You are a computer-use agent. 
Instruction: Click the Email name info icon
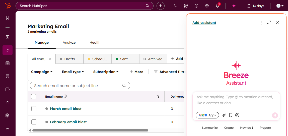coord(65,96)
